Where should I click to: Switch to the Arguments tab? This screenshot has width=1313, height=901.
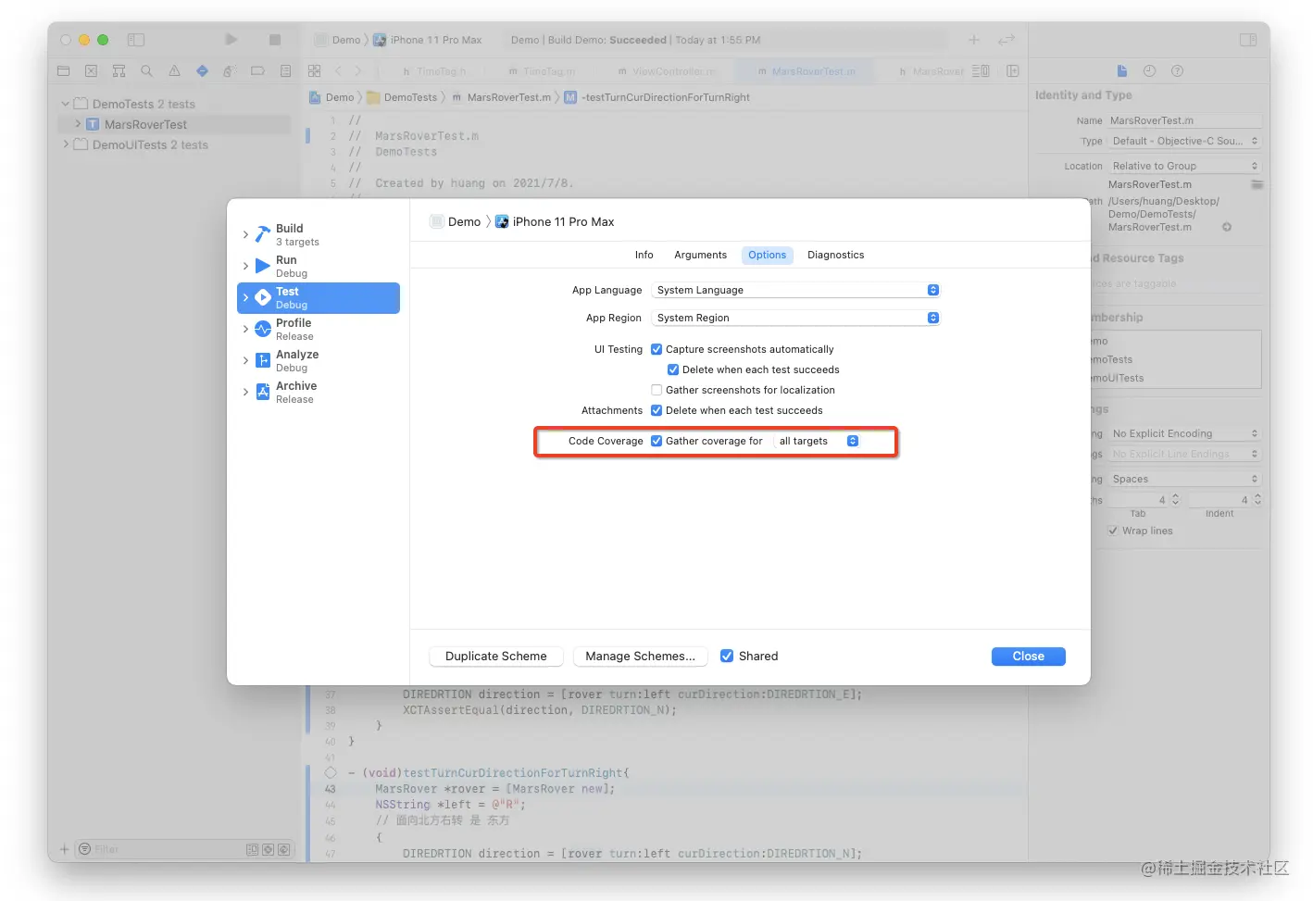[701, 255]
